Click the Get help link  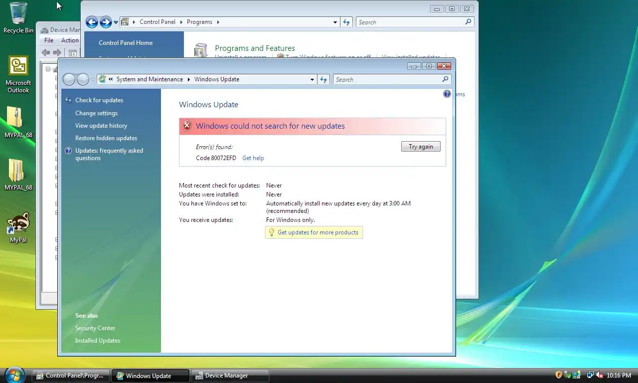[253, 158]
